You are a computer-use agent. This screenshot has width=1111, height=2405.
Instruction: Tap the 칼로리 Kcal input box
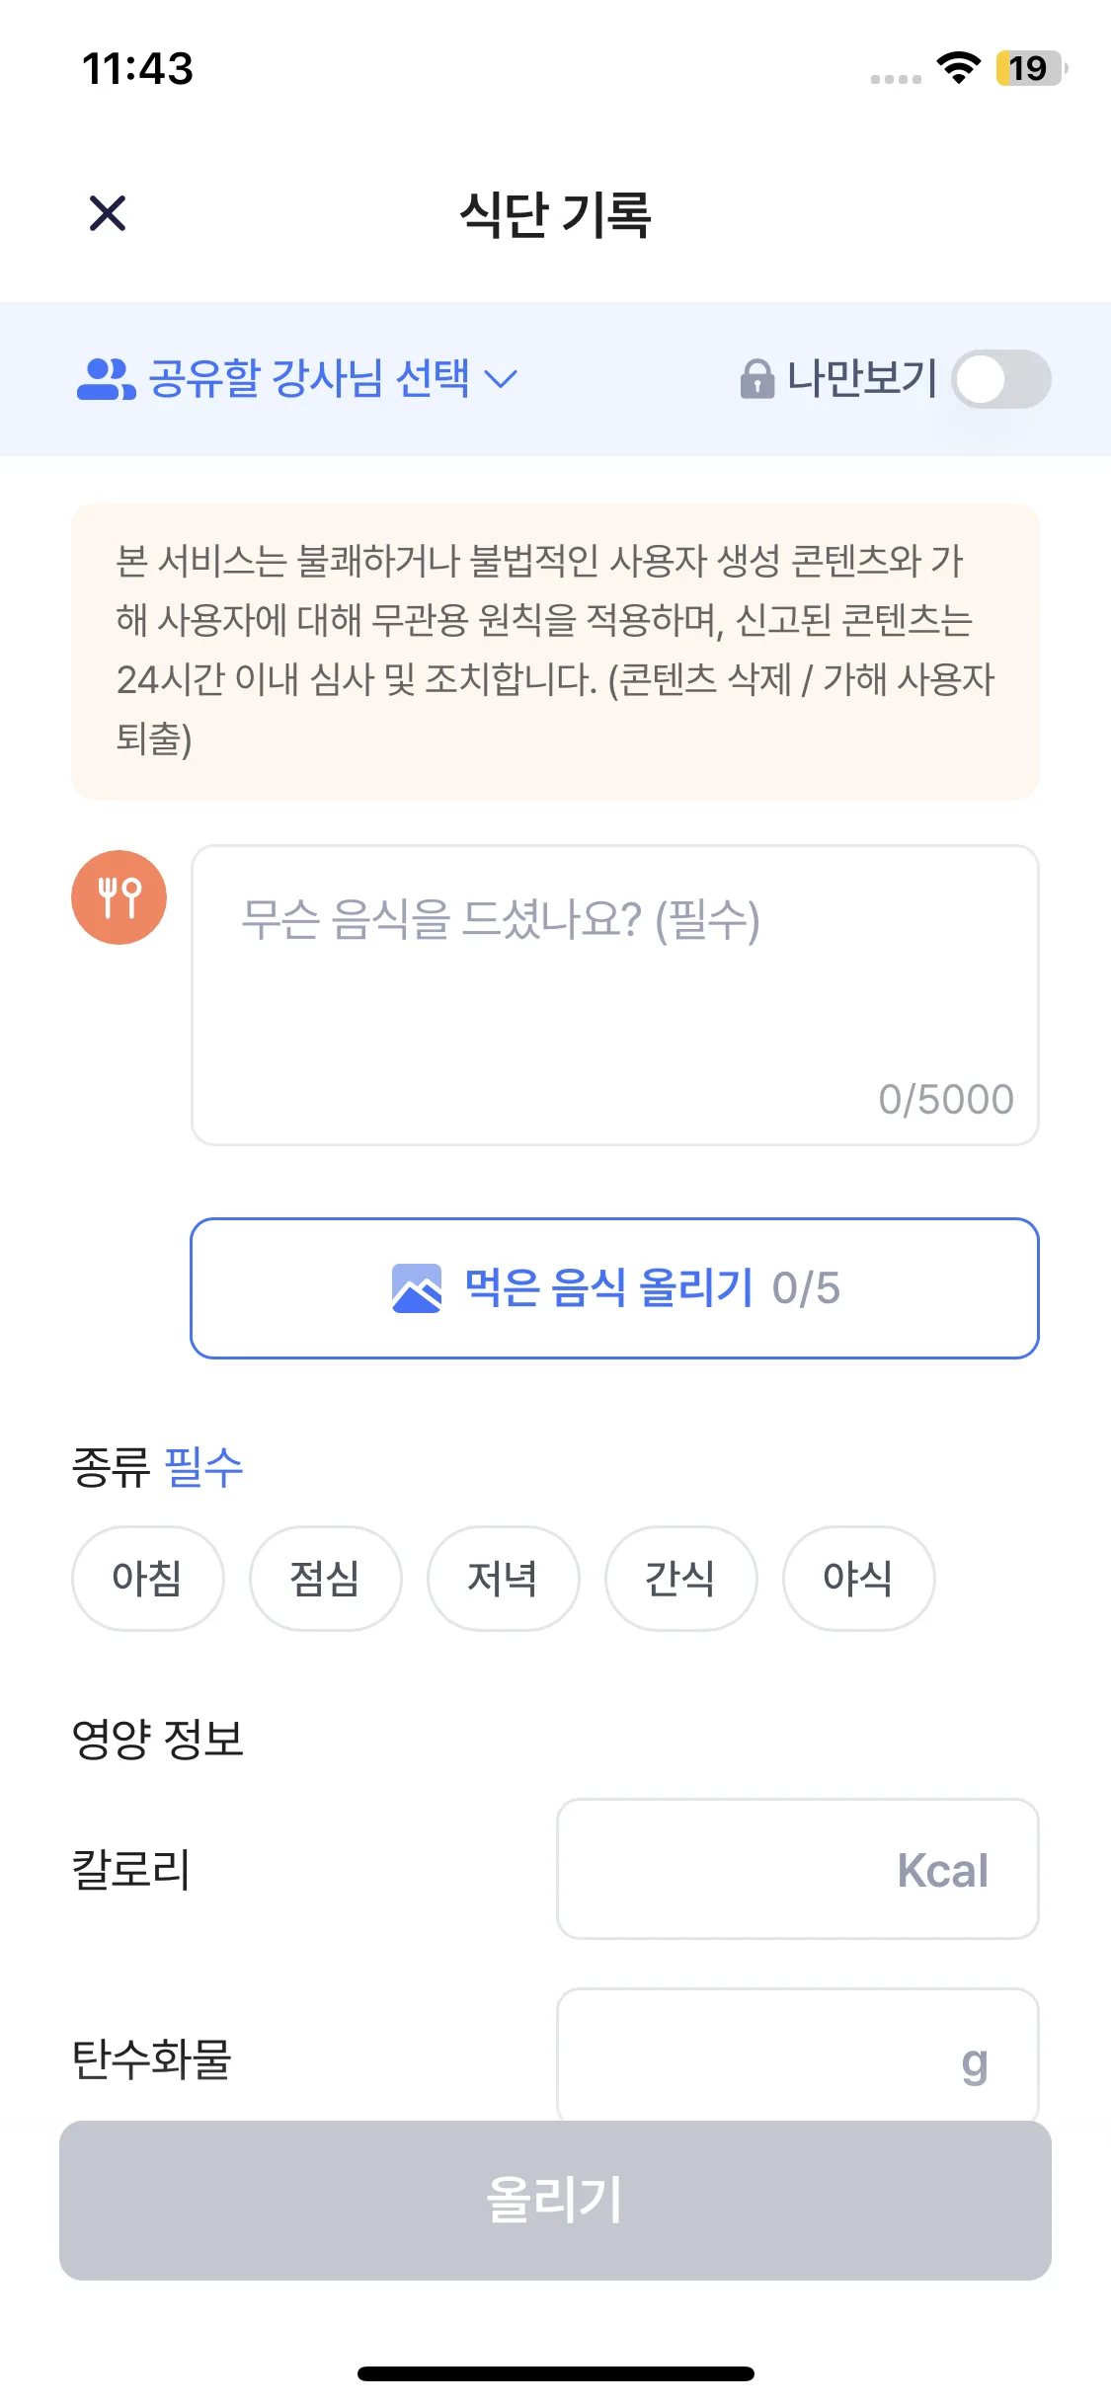797,1869
